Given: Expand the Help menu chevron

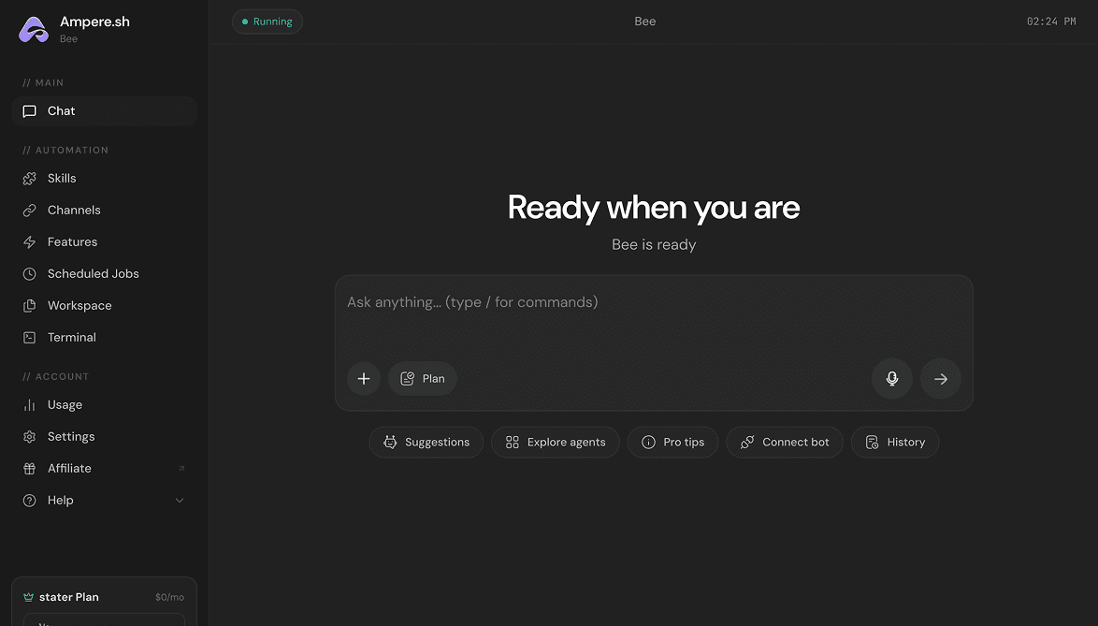Looking at the screenshot, I should point(180,501).
